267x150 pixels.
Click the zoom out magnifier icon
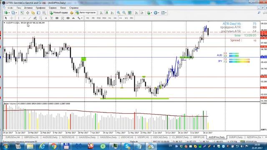click(x=124, y=13)
